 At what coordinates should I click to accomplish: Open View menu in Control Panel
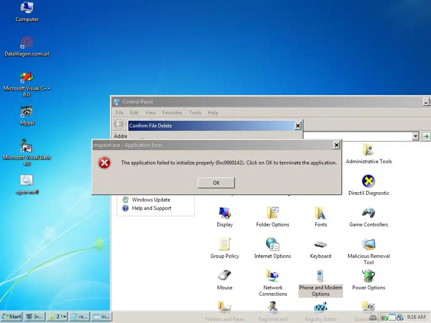point(150,113)
